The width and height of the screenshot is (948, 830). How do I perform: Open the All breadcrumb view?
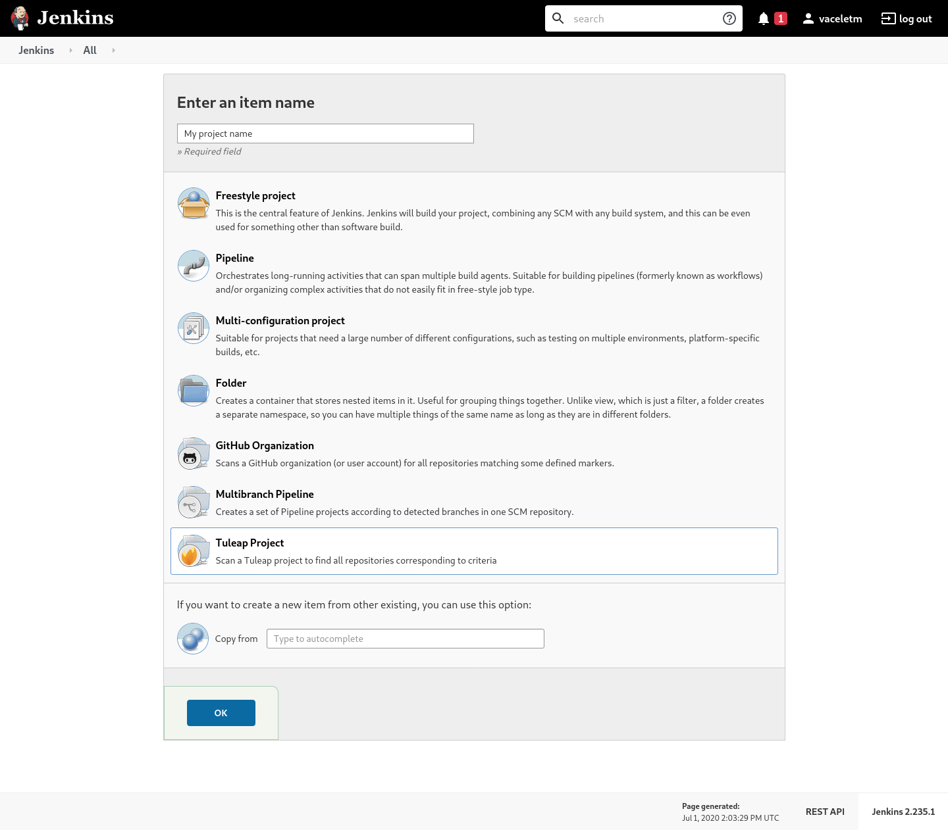(90, 50)
